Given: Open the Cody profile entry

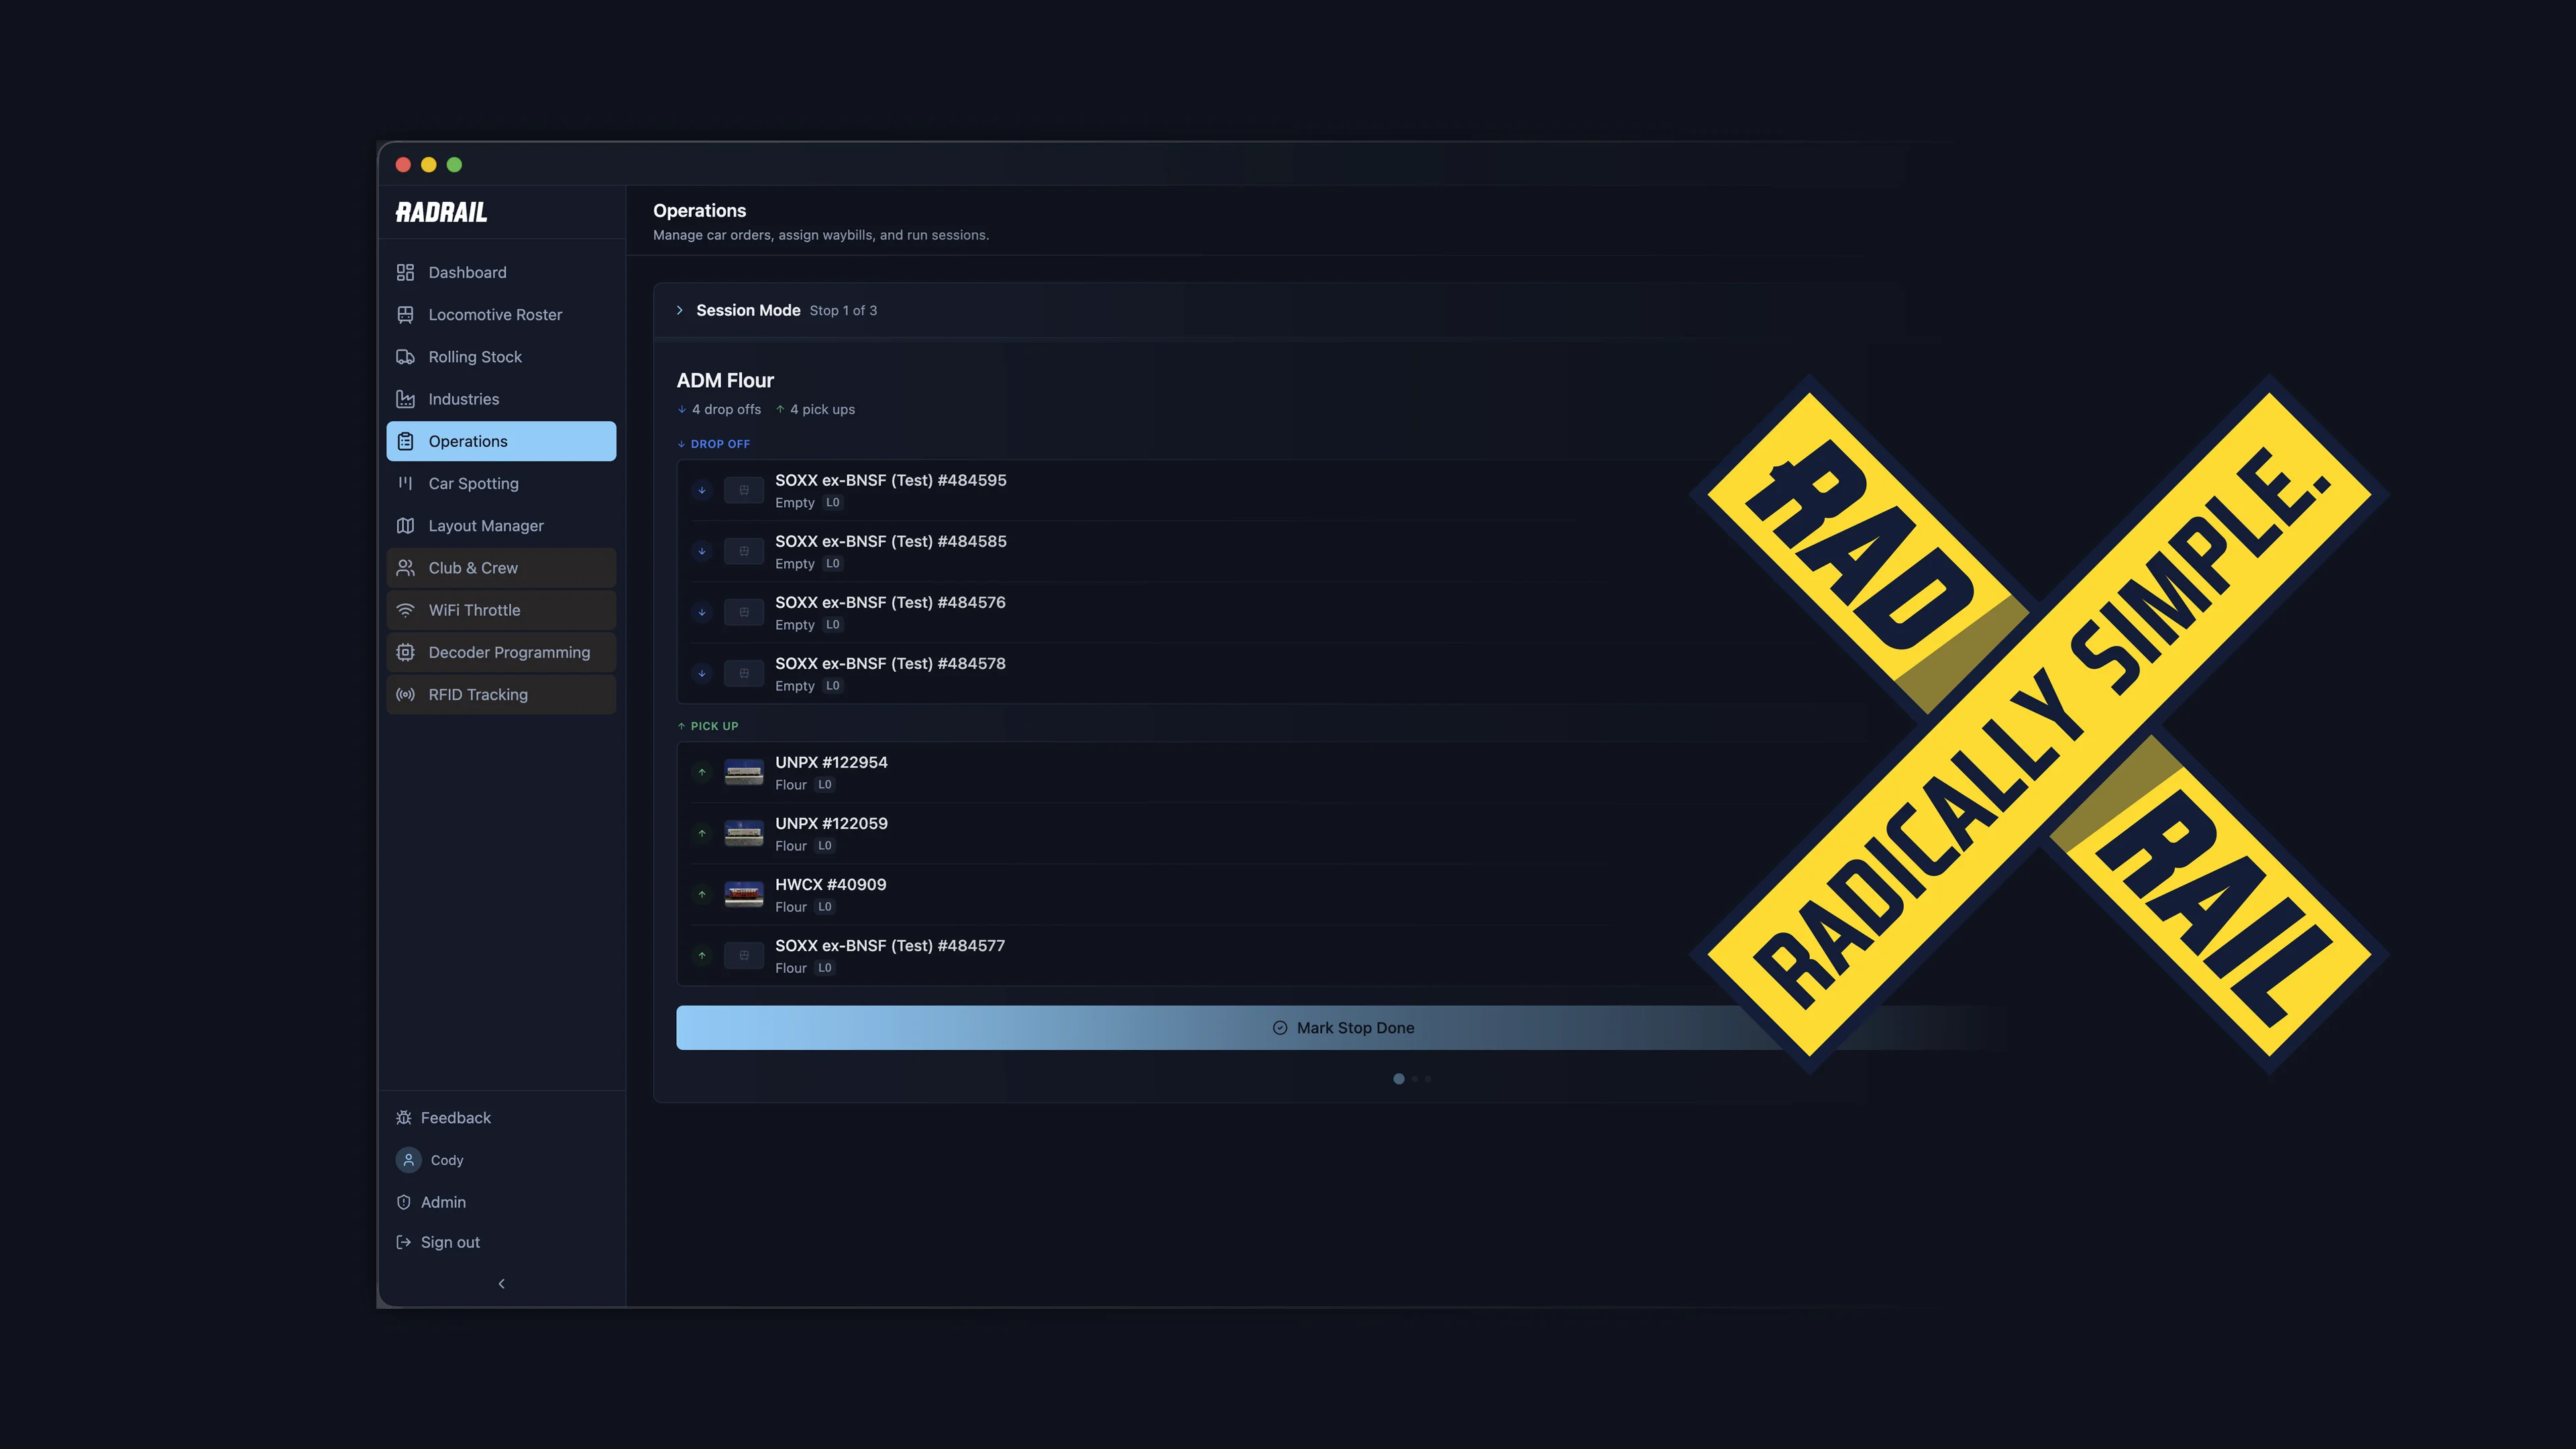Looking at the screenshot, I should [x=430, y=1160].
